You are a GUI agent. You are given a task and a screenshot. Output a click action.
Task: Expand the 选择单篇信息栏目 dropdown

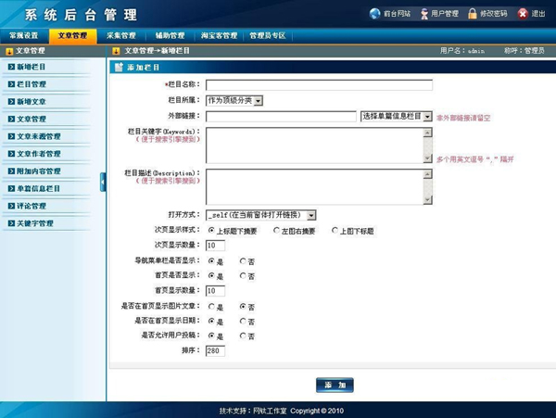[427, 116]
